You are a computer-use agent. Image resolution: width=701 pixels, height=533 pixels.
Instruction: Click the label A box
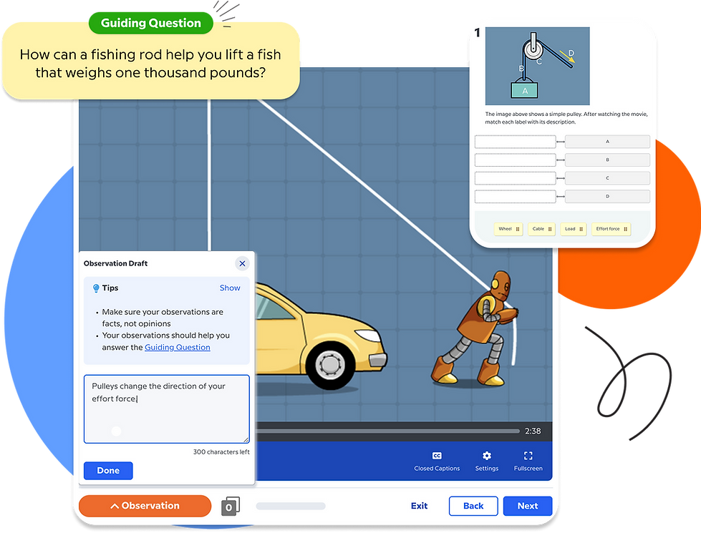608,142
